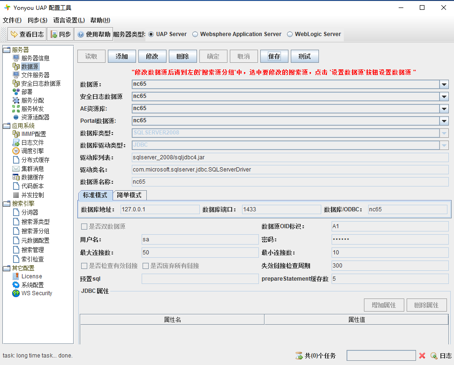Open the 分布式缓存 document icon
Image resolution: width=454 pixels, height=365 pixels.
(x=16, y=160)
